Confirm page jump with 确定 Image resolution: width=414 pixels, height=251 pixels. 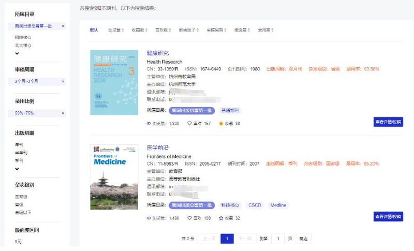click(303, 239)
